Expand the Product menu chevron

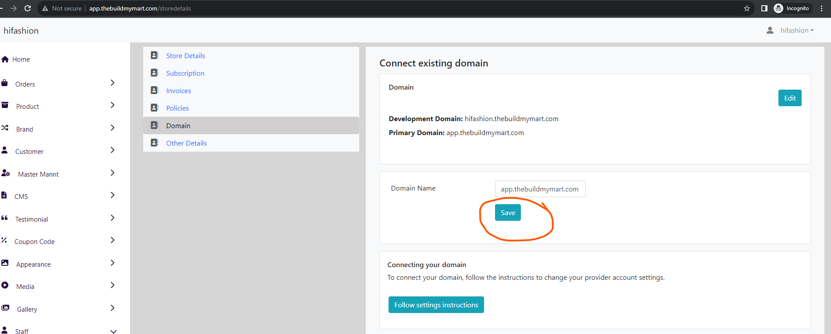coord(113,105)
